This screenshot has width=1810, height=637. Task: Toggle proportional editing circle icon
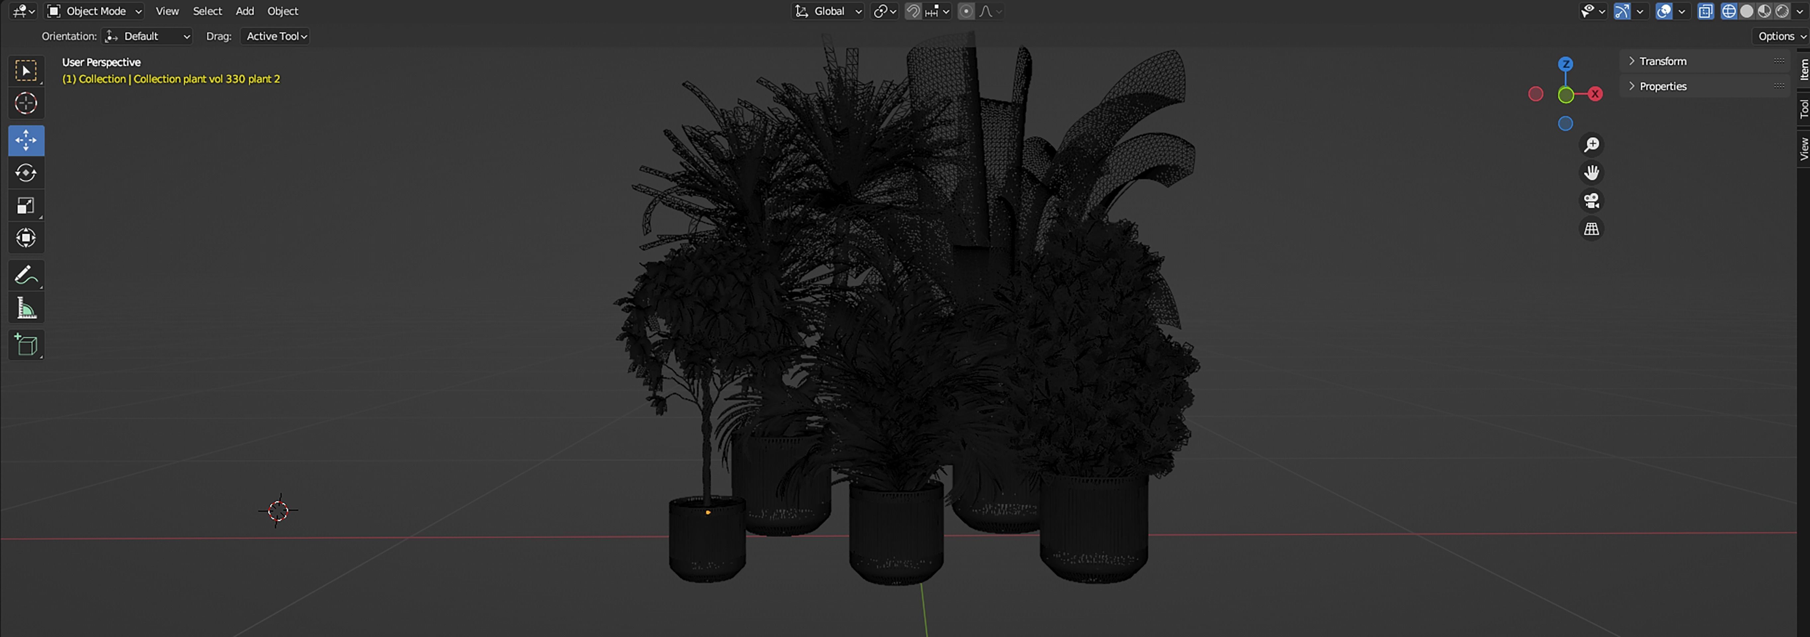click(x=966, y=11)
